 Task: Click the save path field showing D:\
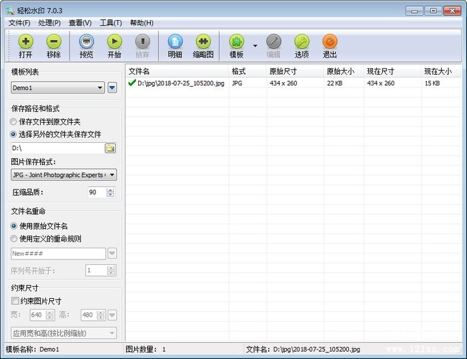[x=57, y=148]
